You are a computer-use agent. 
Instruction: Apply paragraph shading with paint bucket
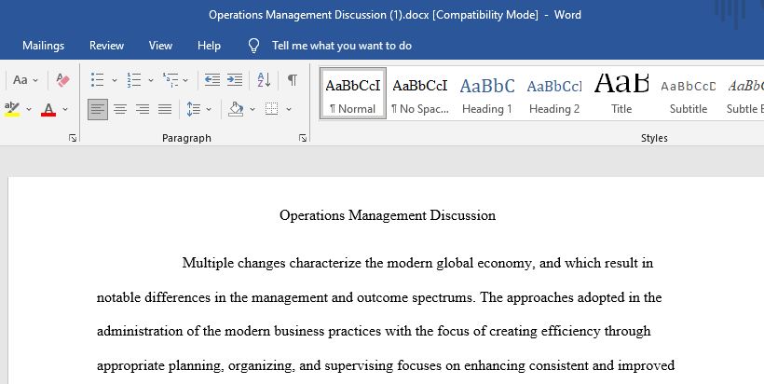click(x=236, y=109)
